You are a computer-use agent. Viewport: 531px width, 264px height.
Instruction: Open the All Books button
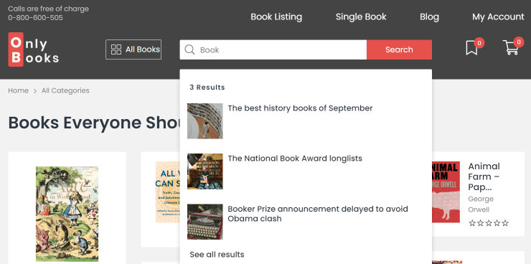click(x=133, y=49)
